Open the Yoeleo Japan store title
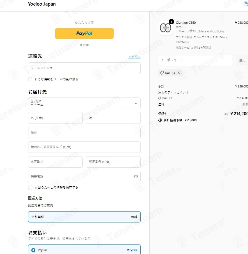The image size is (248, 254). pos(42,4)
